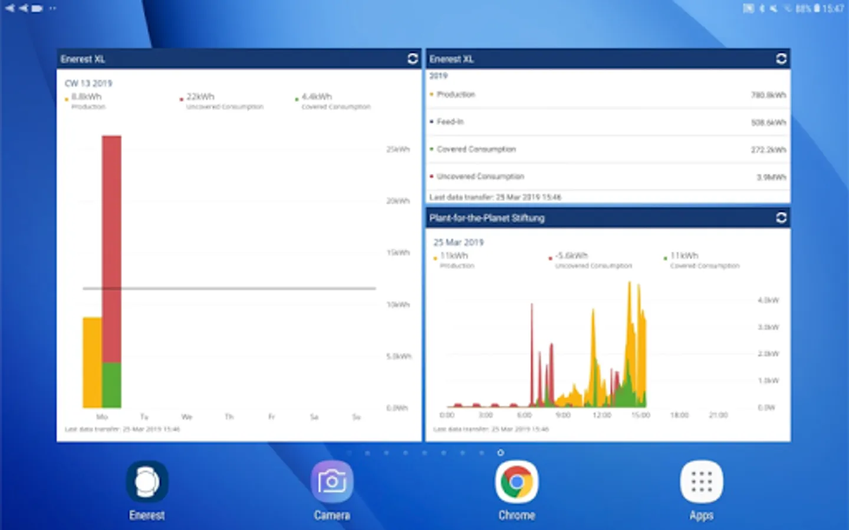Tap the 12:00 label on the daily chart axis

point(601,415)
